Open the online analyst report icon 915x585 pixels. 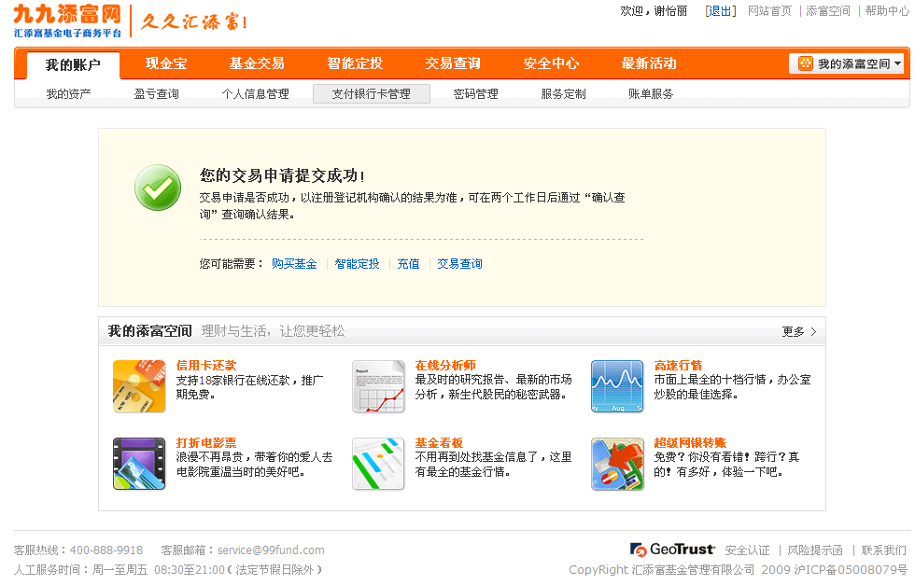tap(378, 386)
